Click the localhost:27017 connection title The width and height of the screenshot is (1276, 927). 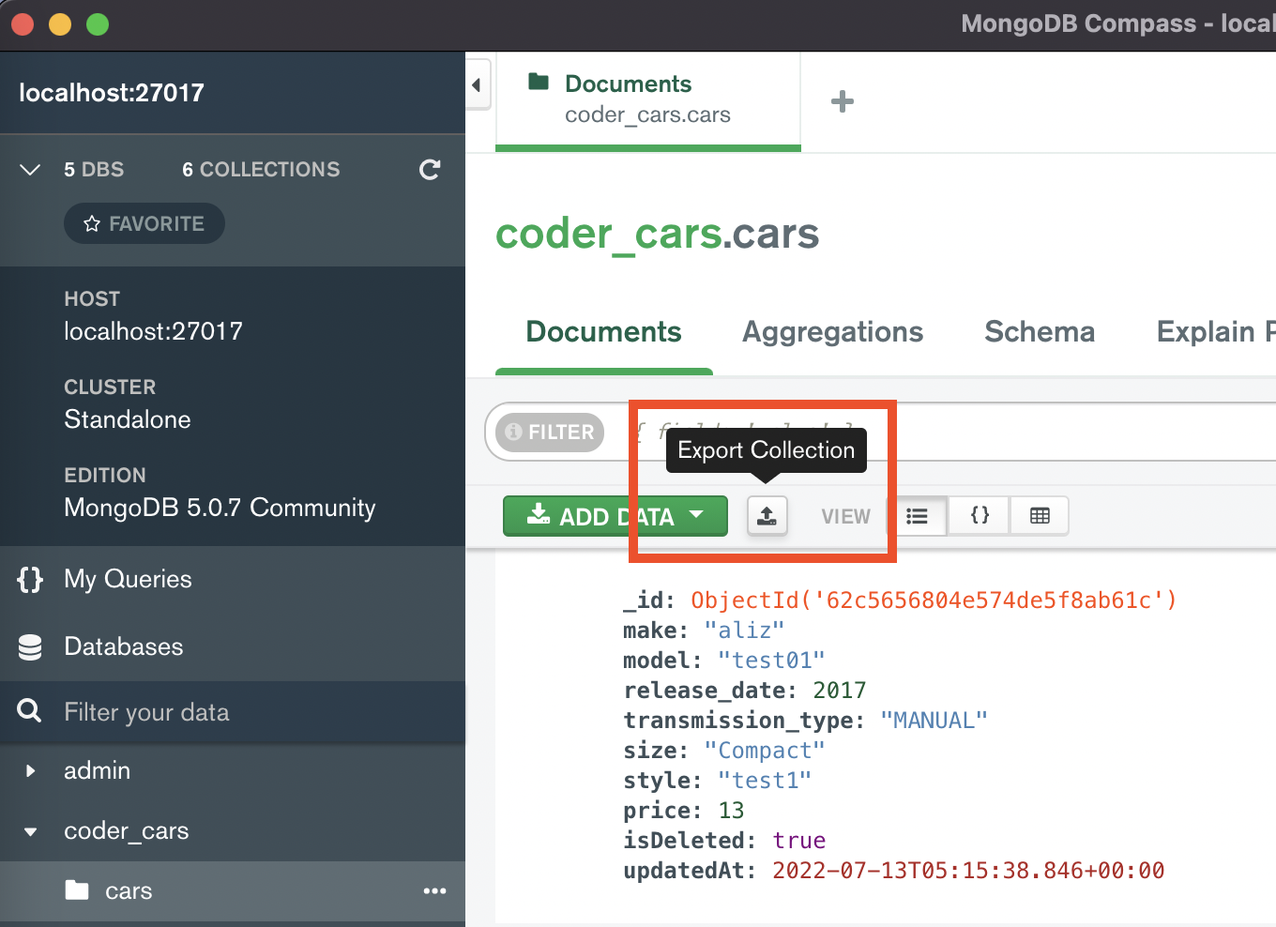(x=112, y=93)
